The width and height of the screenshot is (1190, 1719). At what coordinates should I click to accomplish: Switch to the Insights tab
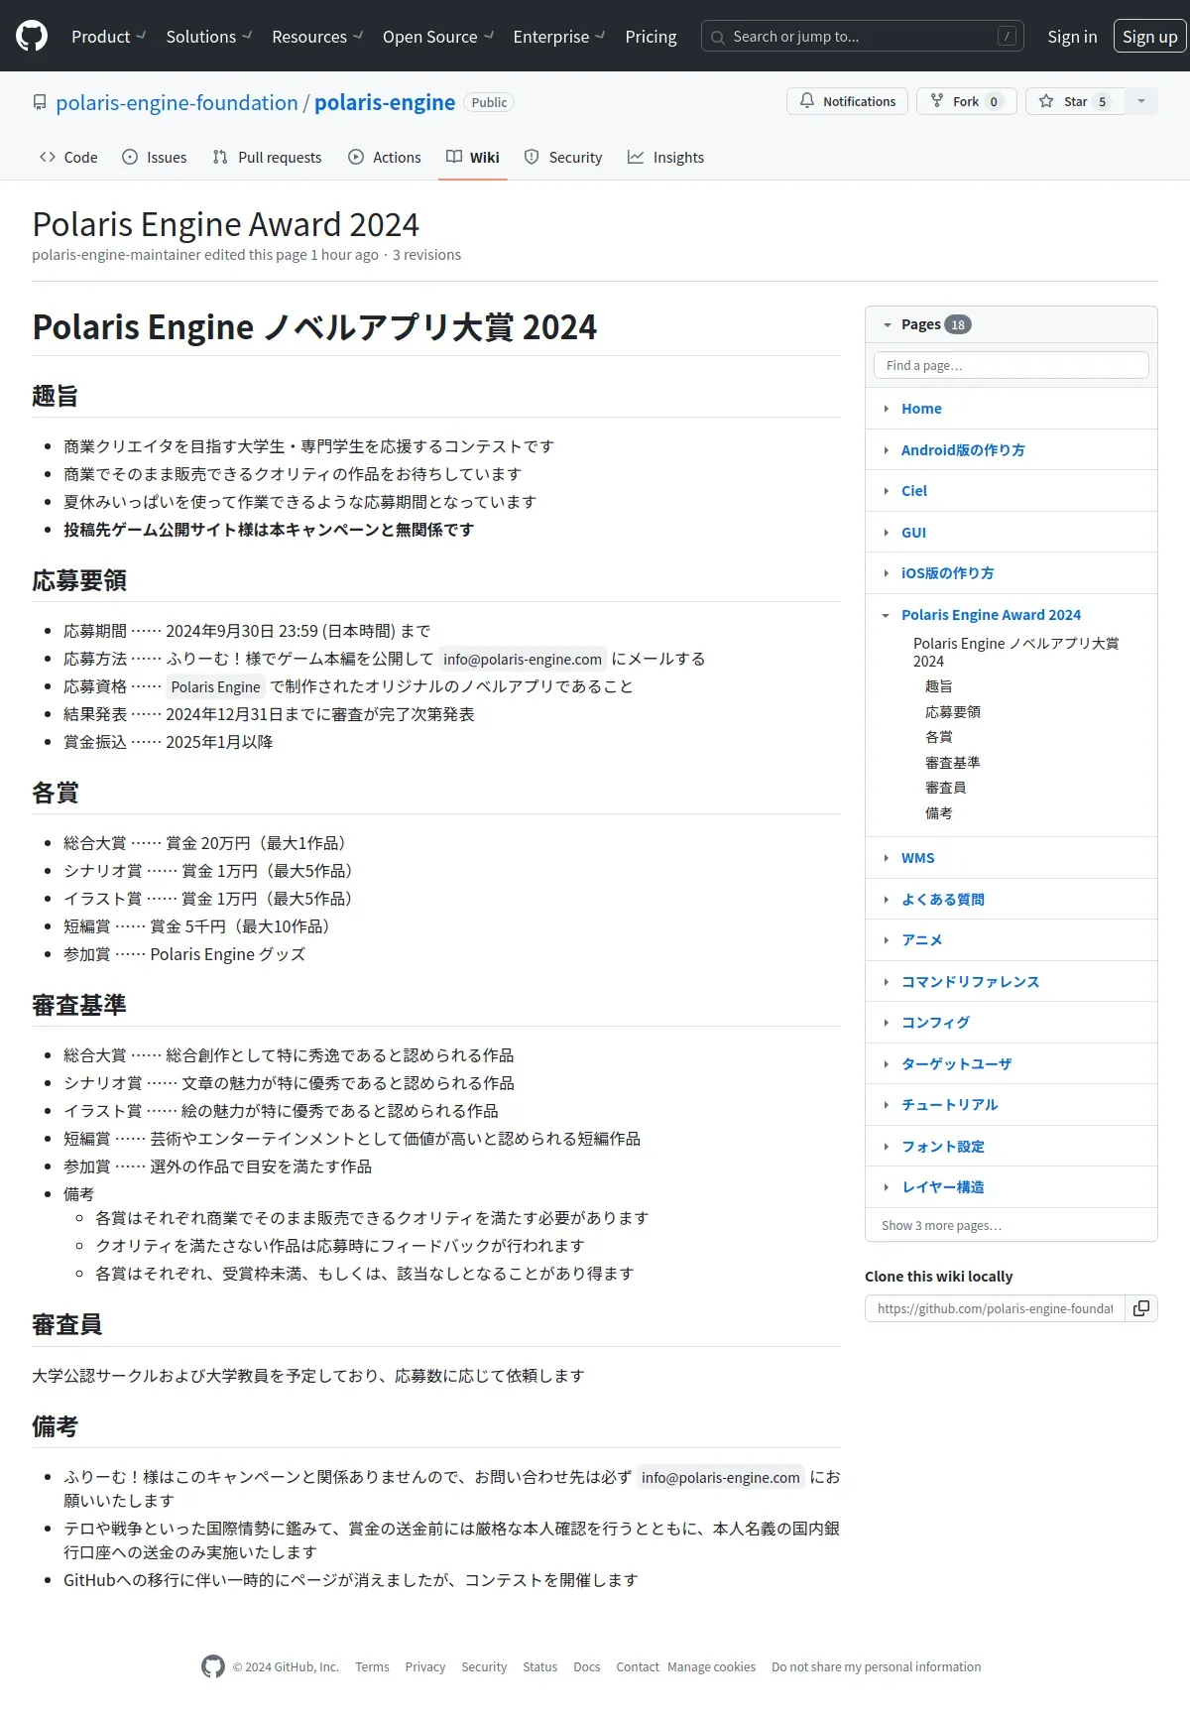point(666,157)
